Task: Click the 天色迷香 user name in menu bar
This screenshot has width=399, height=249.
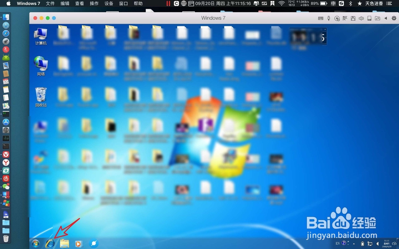Action: coord(374,4)
